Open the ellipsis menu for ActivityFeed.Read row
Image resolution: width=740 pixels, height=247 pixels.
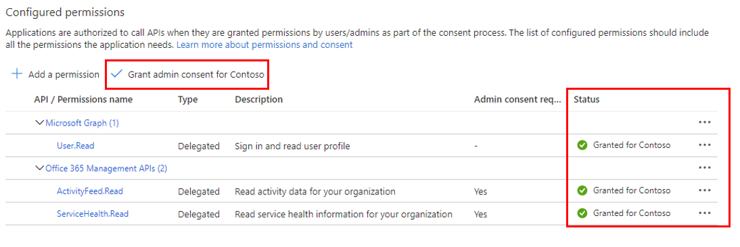point(705,190)
